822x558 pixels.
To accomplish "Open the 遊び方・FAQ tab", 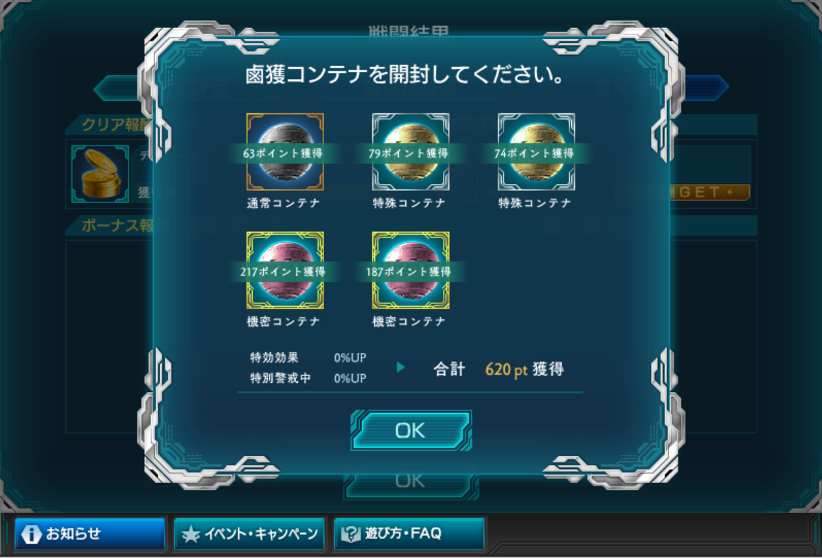I will click(409, 534).
